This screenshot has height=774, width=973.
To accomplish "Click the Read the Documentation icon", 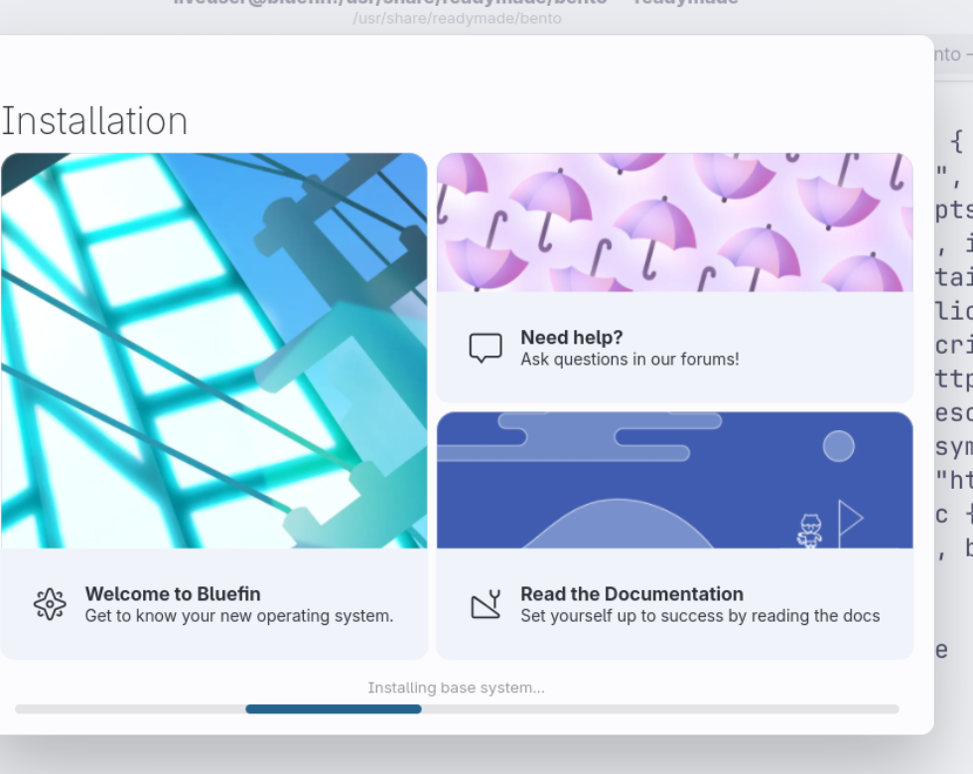I will tap(486, 604).
